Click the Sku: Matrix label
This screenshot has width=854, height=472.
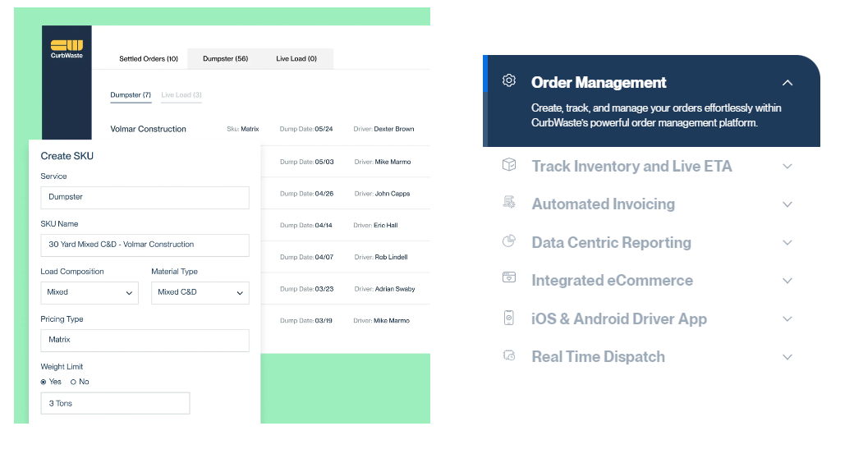243,129
